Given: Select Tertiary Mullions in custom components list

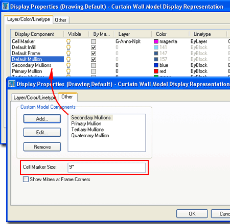Looking at the screenshot, I should click(87, 130).
